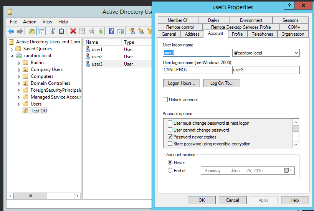314x211 pixels.
Task: Open the @canitpro.local UPN suffix dropdown
Action: 296,53
